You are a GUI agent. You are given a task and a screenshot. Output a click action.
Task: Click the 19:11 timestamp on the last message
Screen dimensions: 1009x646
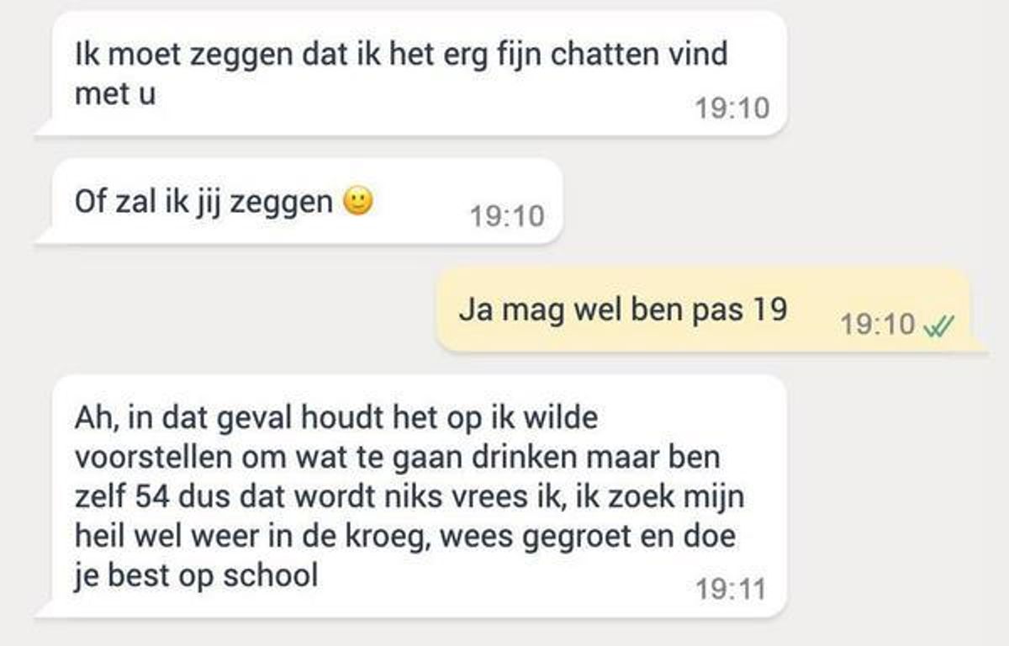(731, 589)
